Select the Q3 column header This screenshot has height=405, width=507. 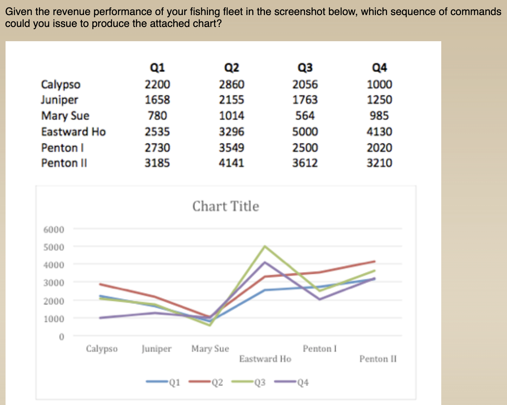[x=305, y=67]
